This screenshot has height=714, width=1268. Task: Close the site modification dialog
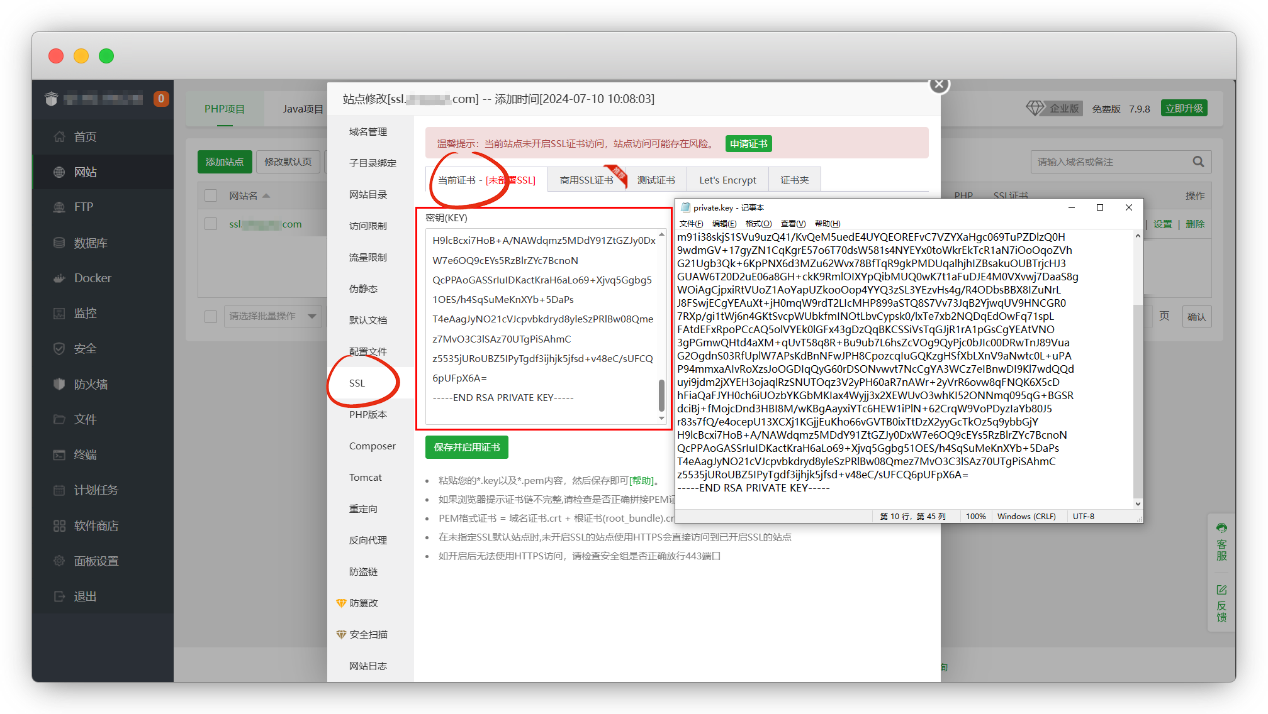[x=939, y=84]
